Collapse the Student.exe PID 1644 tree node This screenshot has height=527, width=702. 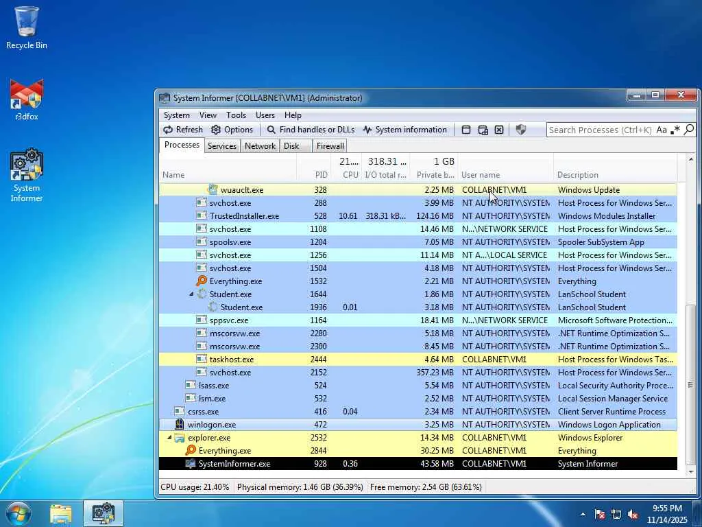pyautogui.click(x=192, y=294)
